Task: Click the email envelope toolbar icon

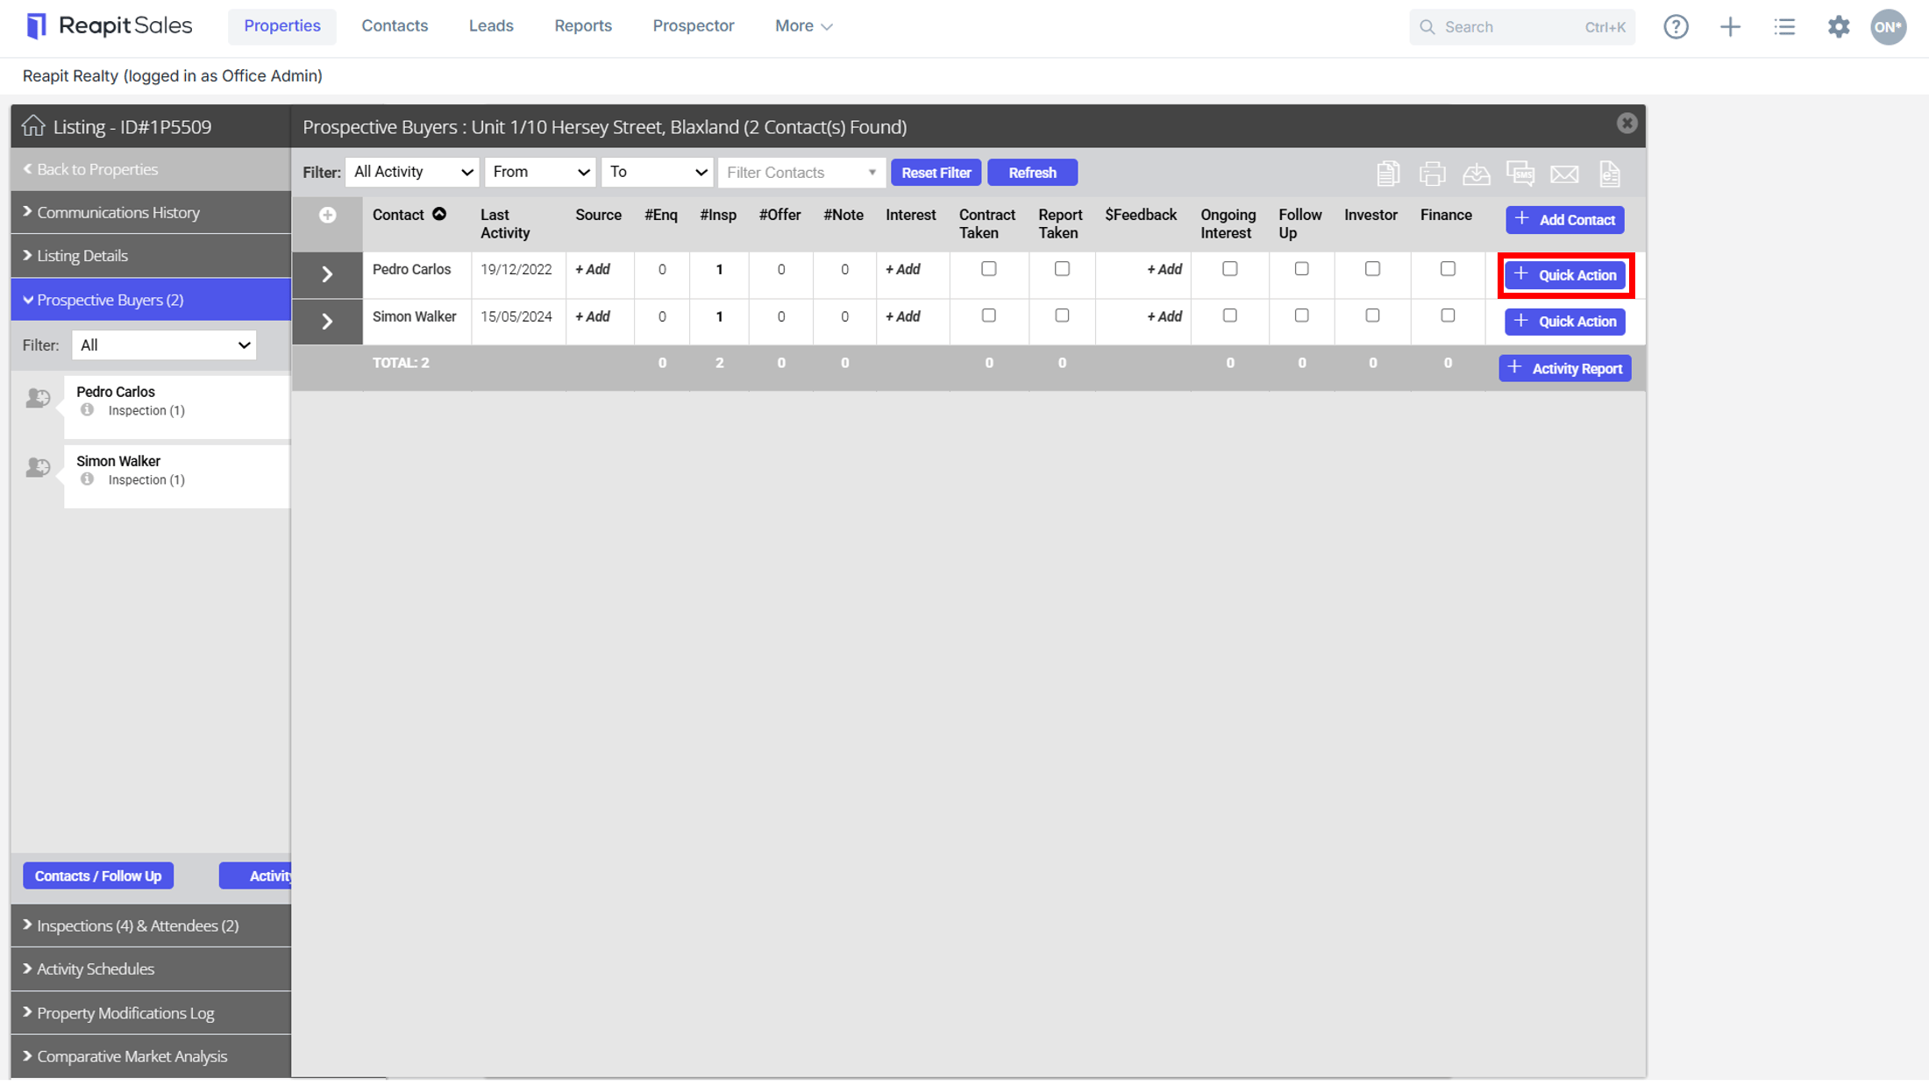Action: point(1564,174)
